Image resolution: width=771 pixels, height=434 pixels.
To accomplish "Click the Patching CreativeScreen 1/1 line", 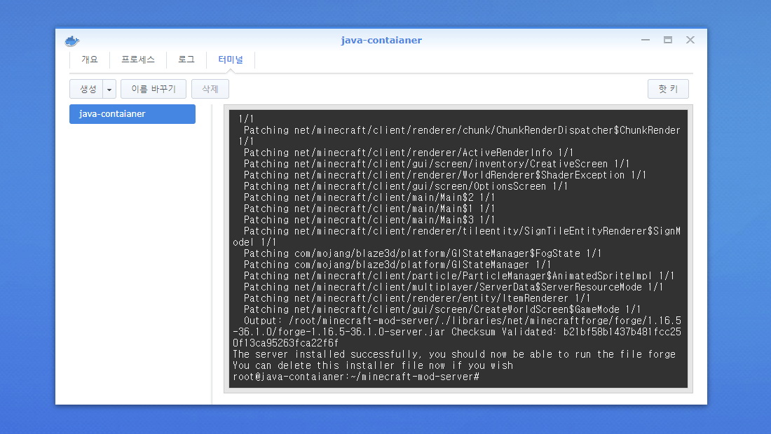I will (437, 164).
